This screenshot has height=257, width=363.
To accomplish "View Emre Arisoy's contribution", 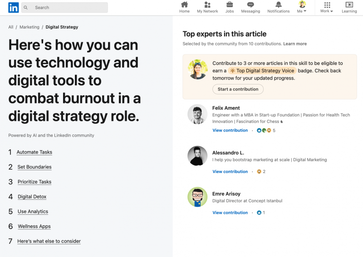I will (x=230, y=213).
